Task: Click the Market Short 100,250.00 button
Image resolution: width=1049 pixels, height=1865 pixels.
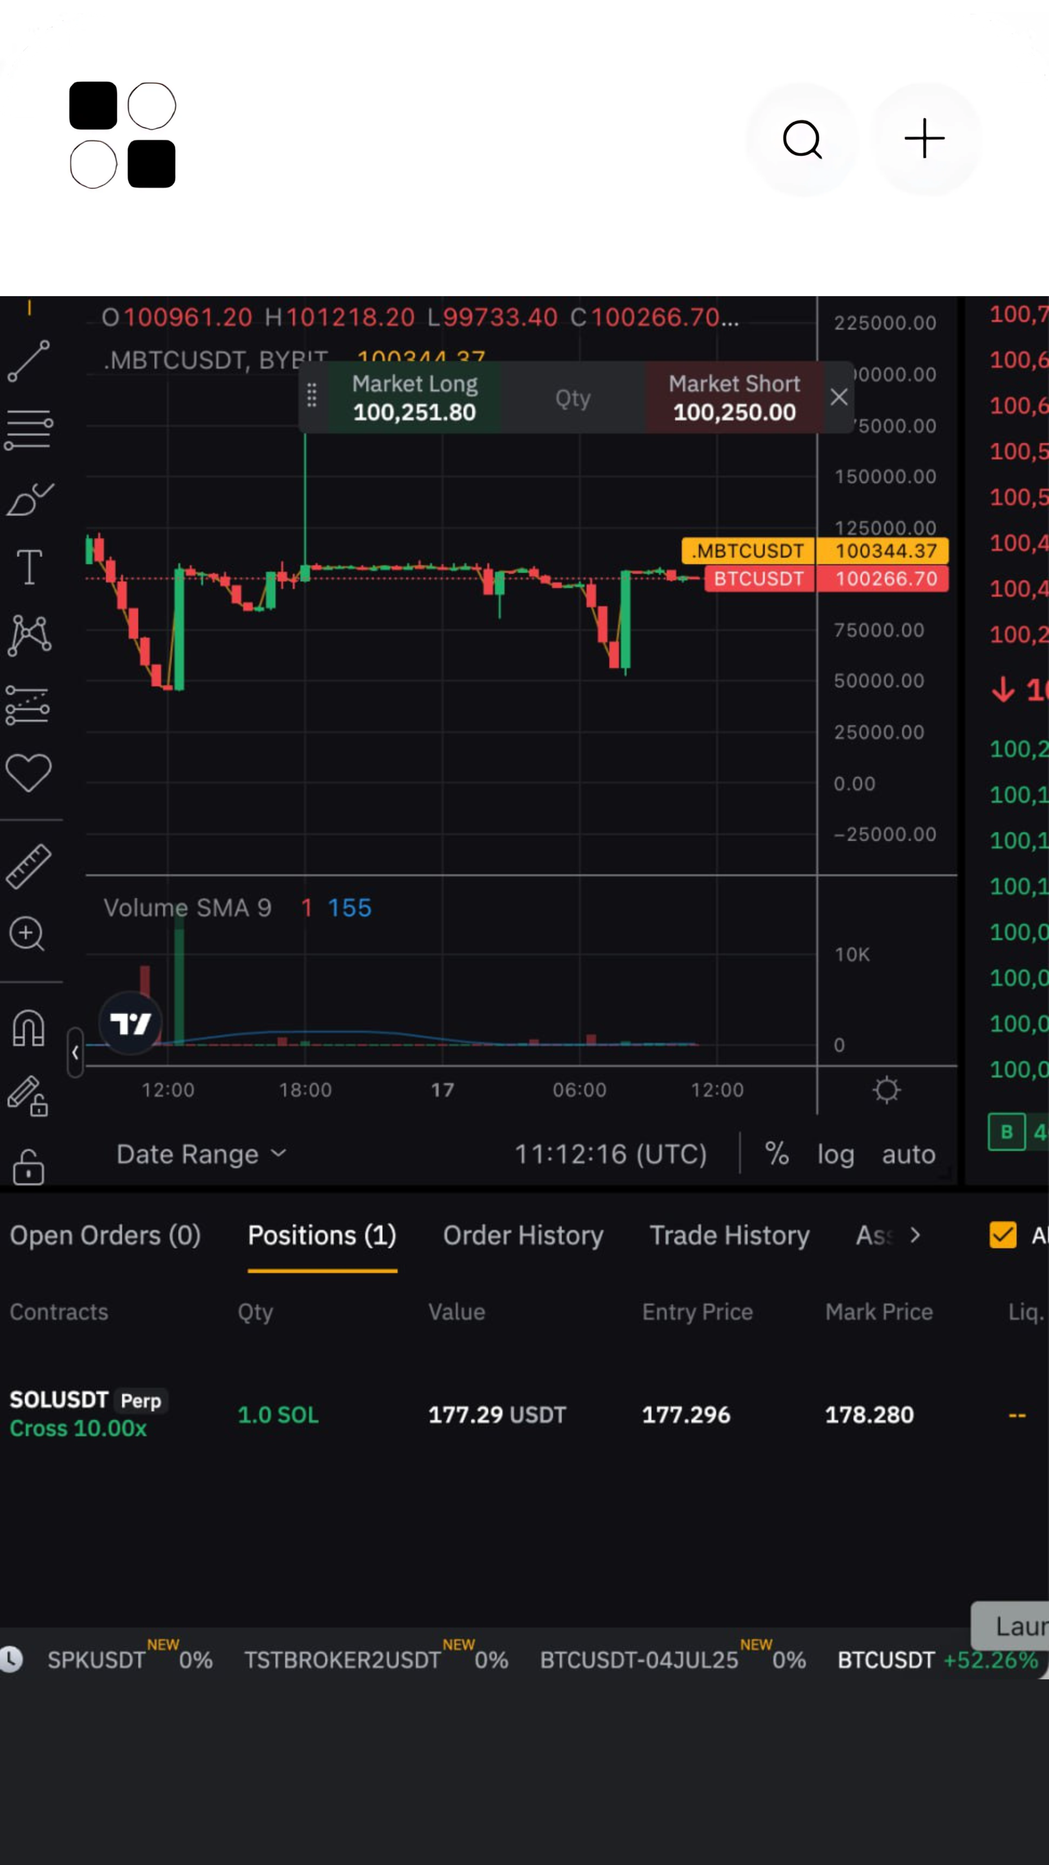Action: [x=734, y=398]
